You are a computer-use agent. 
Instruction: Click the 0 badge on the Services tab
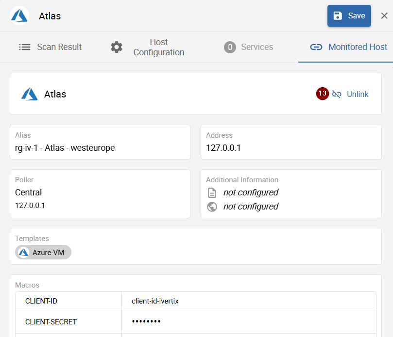click(230, 47)
